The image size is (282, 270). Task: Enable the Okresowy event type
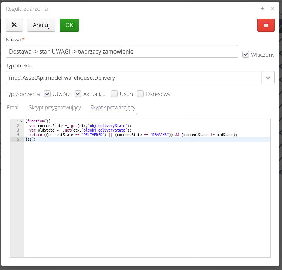pos(140,94)
